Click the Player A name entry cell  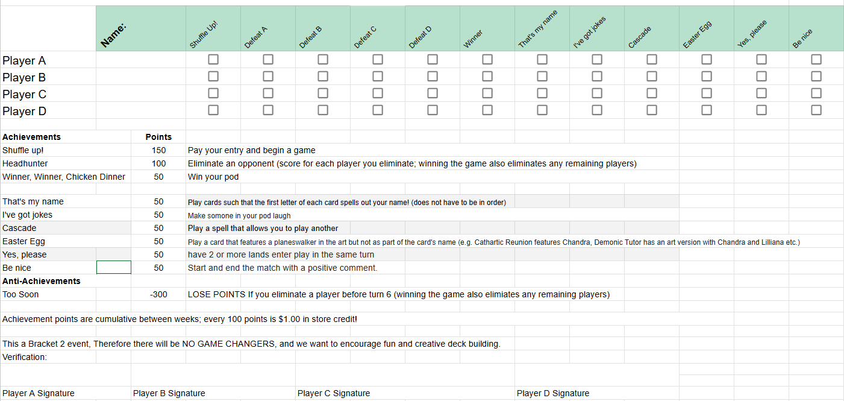(141, 60)
